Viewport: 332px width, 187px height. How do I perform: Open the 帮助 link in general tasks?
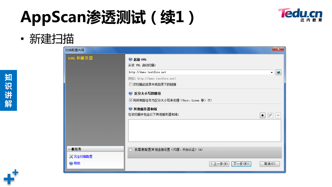coord(77,163)
